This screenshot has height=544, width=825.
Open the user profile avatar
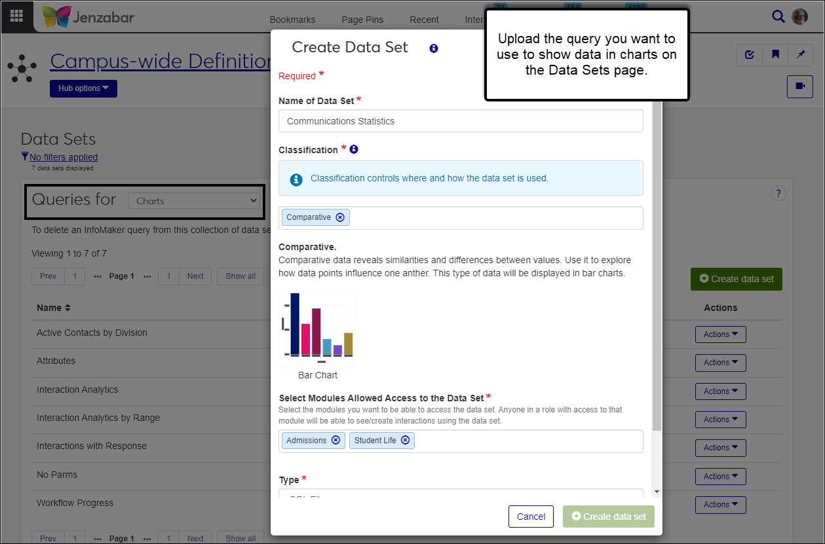point(799,17)
